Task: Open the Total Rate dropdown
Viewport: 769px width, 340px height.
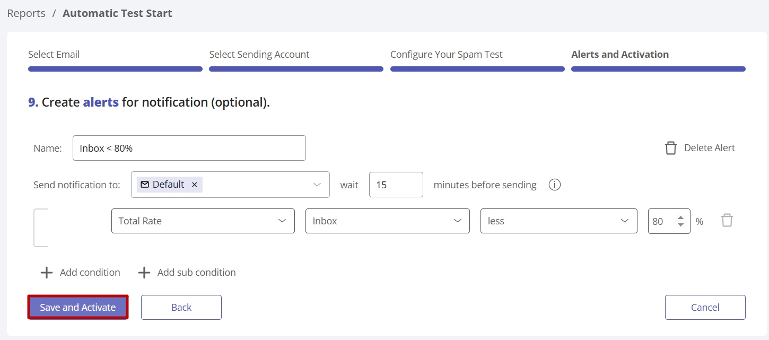Action: (x=203, y=221)
